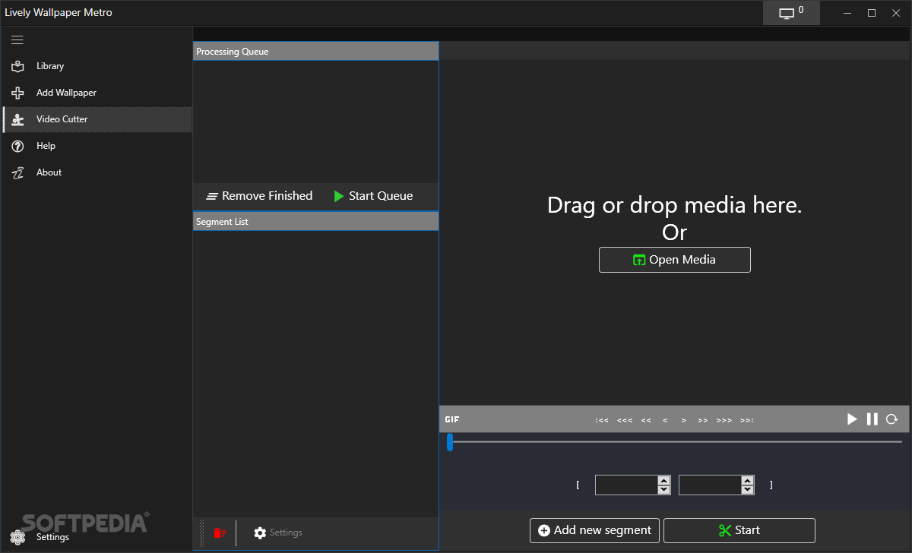Open the Library section
Viewport: 912px width, 553px height.
click(x=97, y=66)
